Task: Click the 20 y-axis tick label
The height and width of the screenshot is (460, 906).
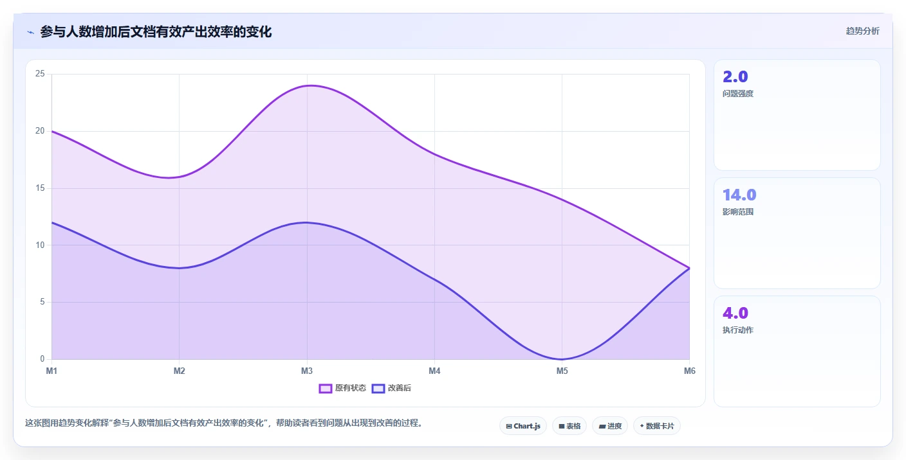Action: tap(40, 131)
